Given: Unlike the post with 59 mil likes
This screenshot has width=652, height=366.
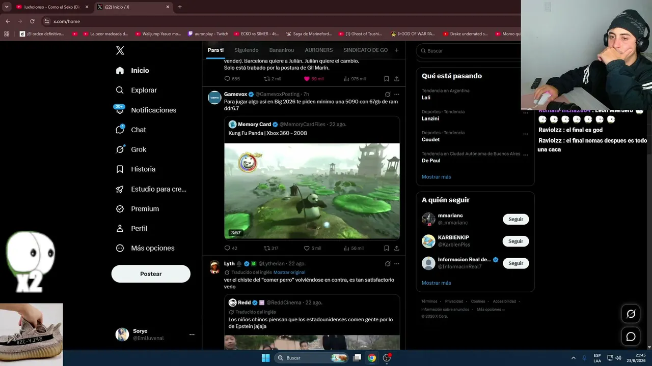Looking at the screenshot, I should click(x=314, y=79).
